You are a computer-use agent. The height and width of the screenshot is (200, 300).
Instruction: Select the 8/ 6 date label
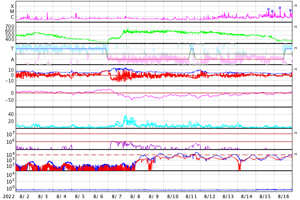click(98, 197)
